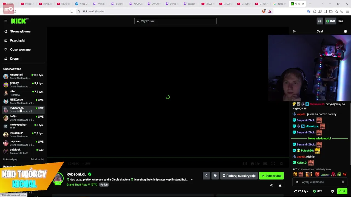This screenshot has width=351, height=197.
Task: Open LeQu's channel
Action: point(23,118)
